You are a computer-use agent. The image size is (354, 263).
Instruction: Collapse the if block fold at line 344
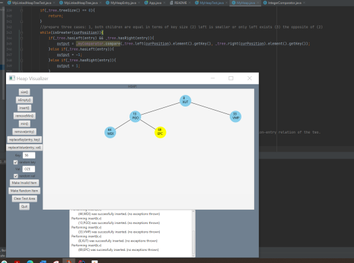pos(22,38)
